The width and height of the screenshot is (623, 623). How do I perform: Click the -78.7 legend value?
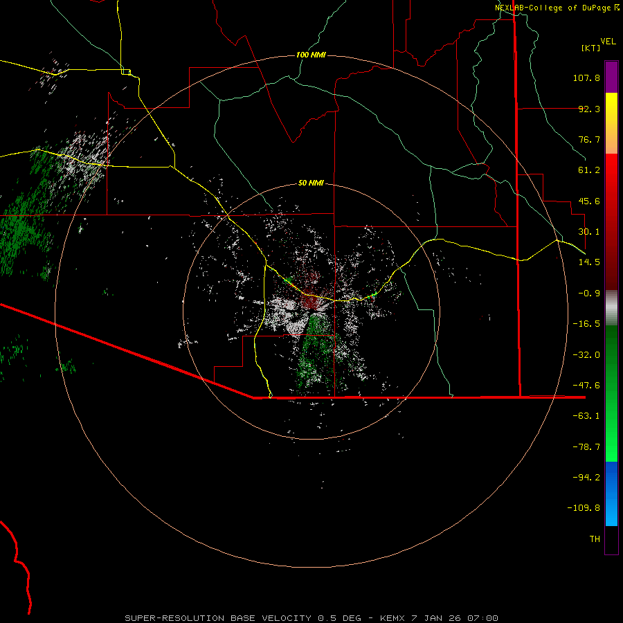[x=586, y=447]
